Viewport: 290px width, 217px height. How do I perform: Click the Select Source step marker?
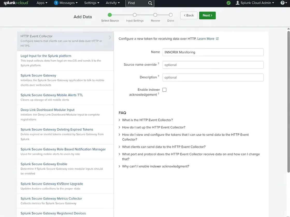[110, 15]
